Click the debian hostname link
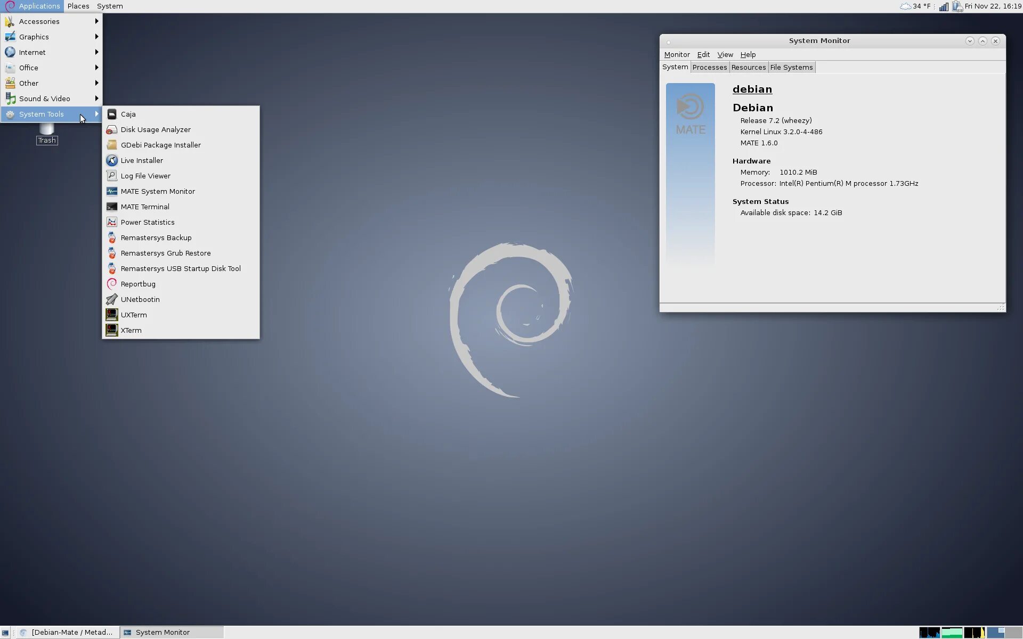This screenshot has height=639, width=1023. [x=752, y=89]
